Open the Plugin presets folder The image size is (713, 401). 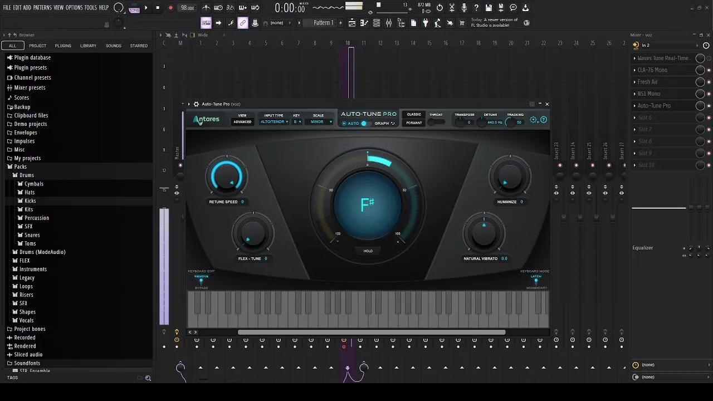[x=30, y=67]
